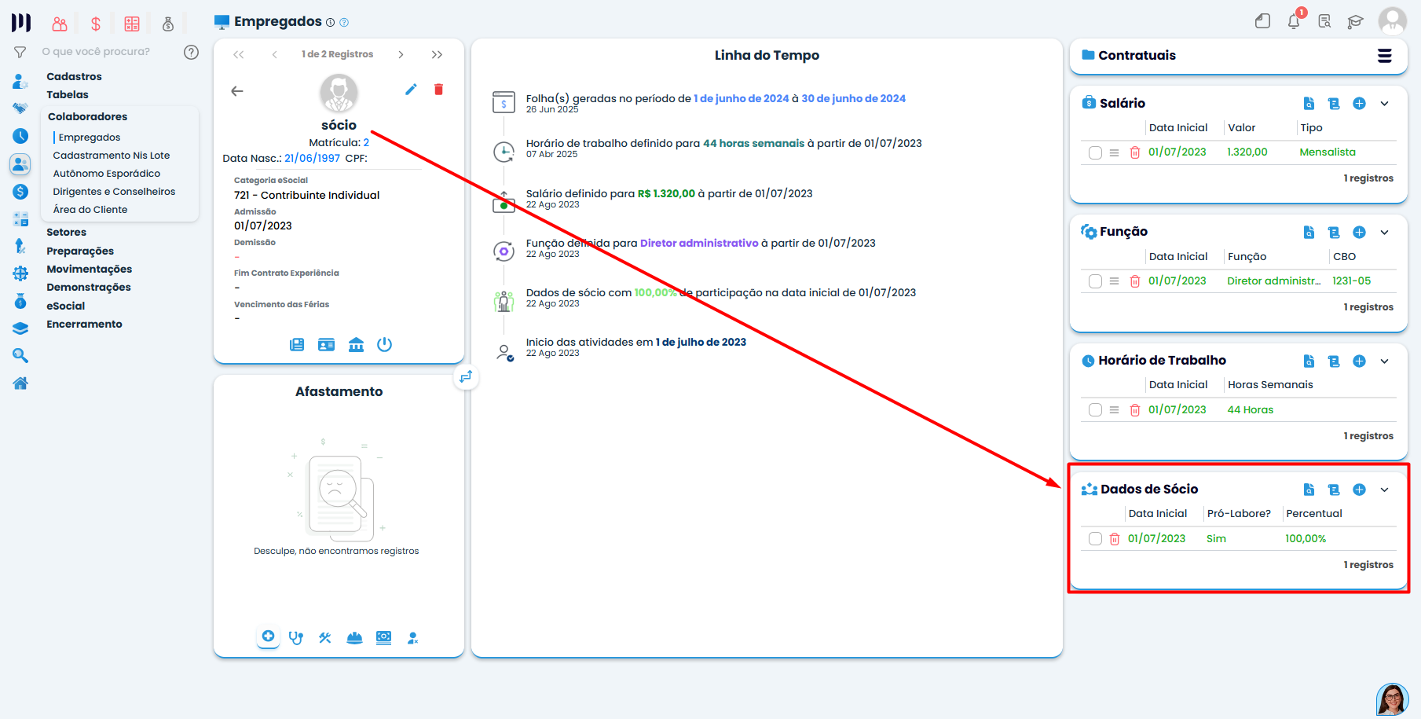Click the stethoscope icon in Afastamento panel
Image resolution: width=1421 pixels, height=719 pixels.
(x=296, y=638)
